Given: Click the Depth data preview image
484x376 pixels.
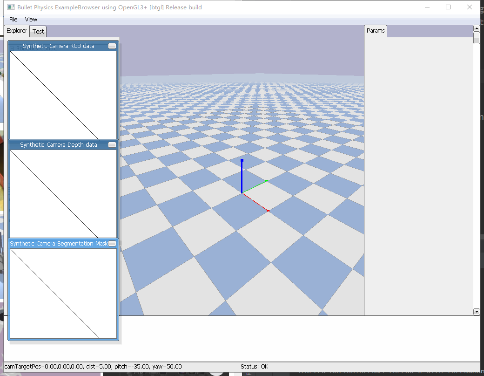Looking at the screenshot, I should (x=63, y=194).
